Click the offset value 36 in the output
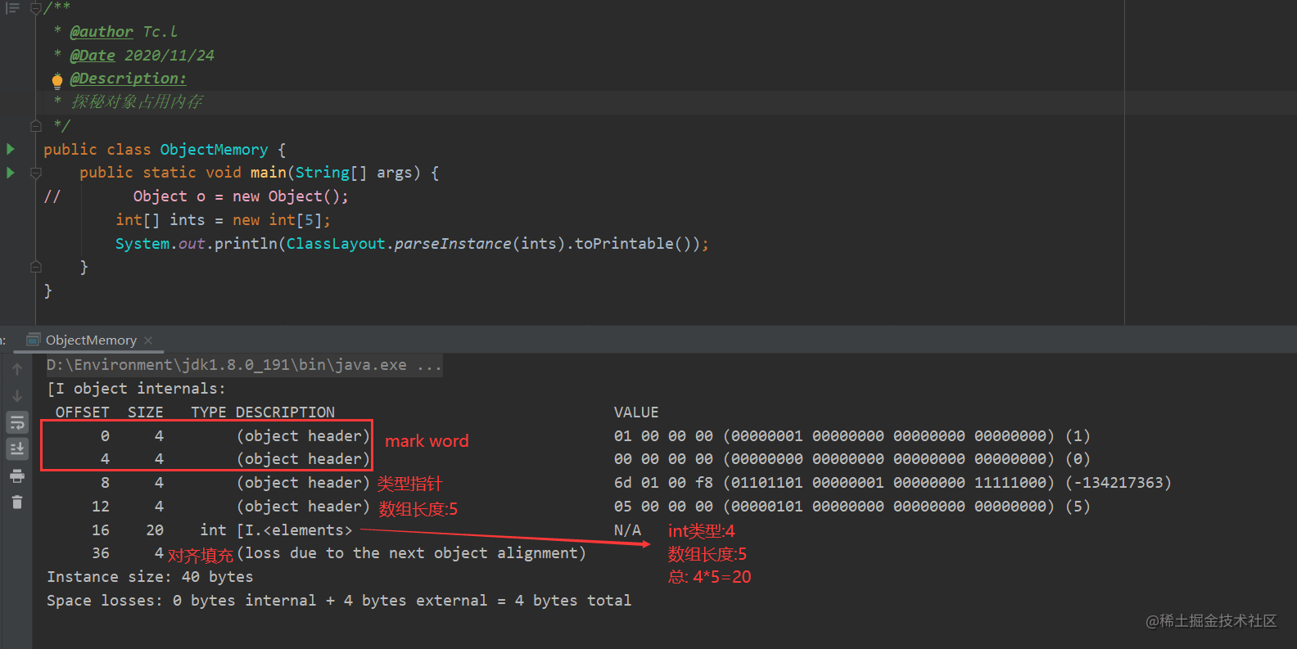 pyautogui.click(x=101, y=553)
